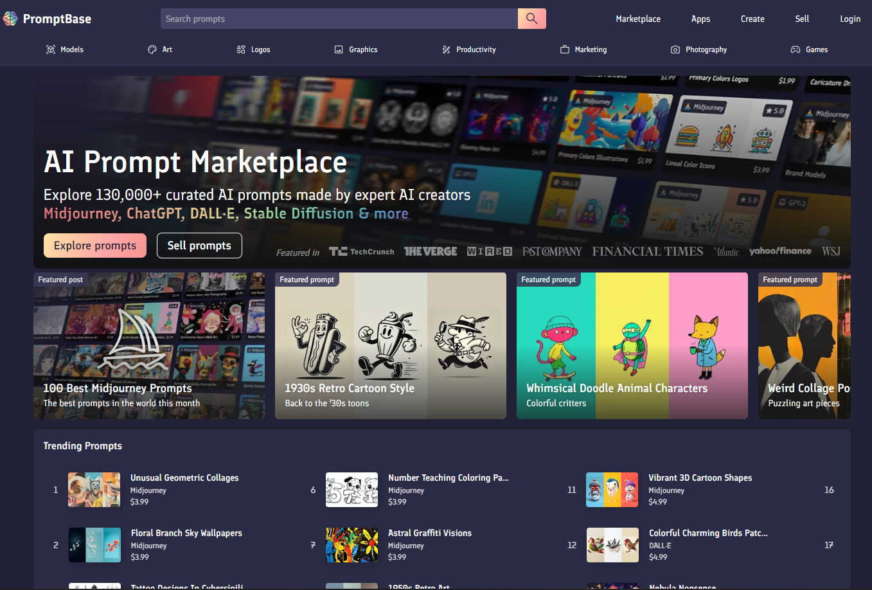The width and height of the screenshot is (872, 590).
Task: Click the Colorful Charming Birds thumbnail
Action: coord(612,545)
